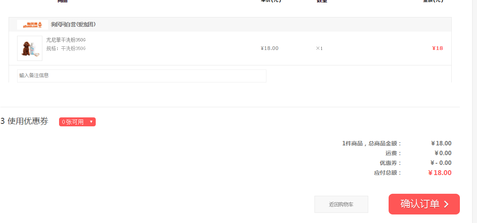Open the 尤尼菲干洗粉350G product title link
Viewport: 477px width, 223px height.
[66, 40]
